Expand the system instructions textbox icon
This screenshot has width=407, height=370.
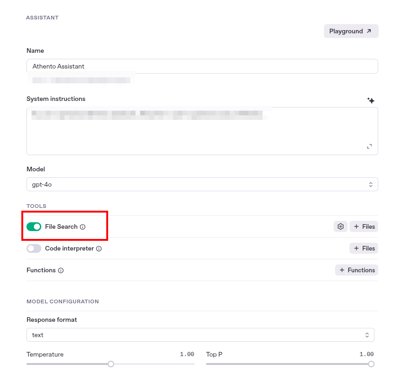tap(369, 146)
